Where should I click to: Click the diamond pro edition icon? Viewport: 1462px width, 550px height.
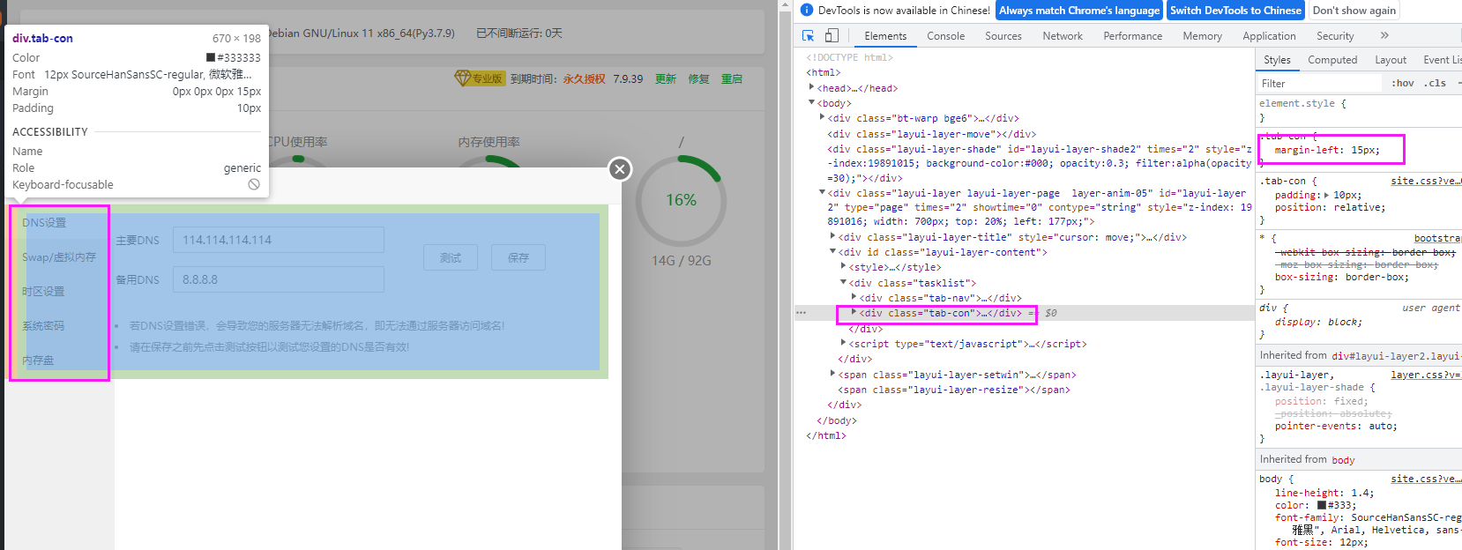[x=463, y=78]
